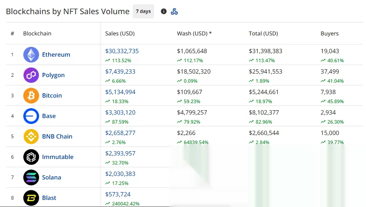Click Bitcoin total value $5,244,661

[263, 92]
